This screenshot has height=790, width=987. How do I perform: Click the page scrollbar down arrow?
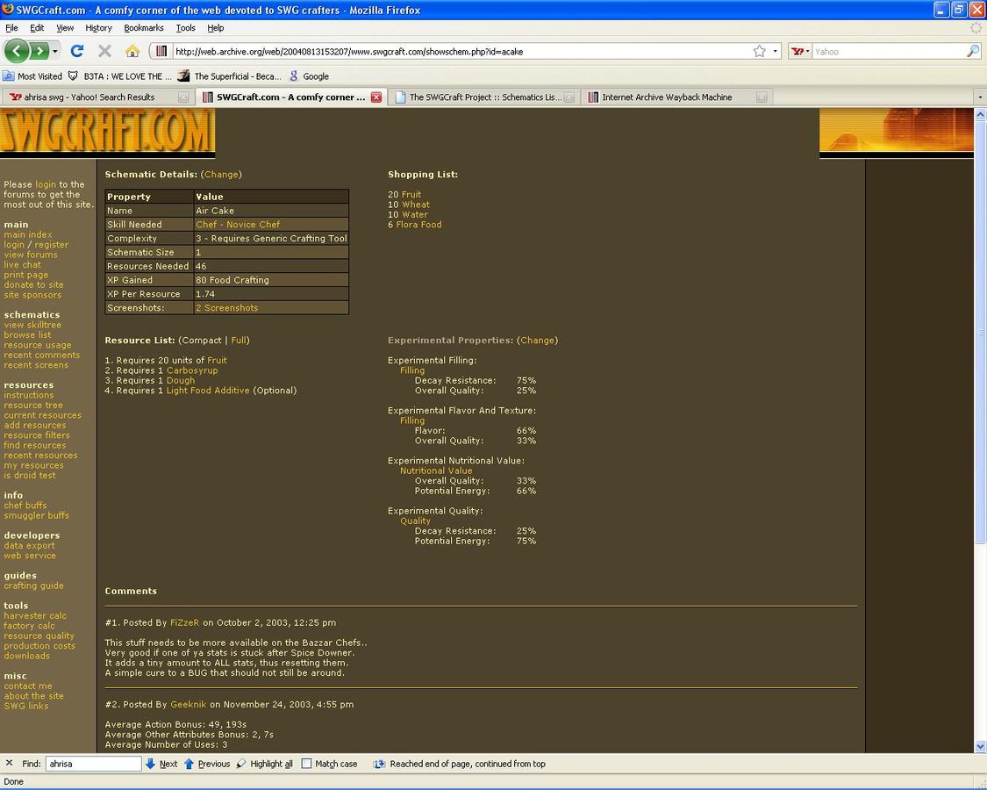pyautogui.click(x=980, y=746)
